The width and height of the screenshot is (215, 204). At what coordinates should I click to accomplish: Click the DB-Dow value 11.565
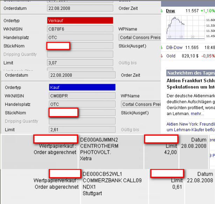pos(192,48)
